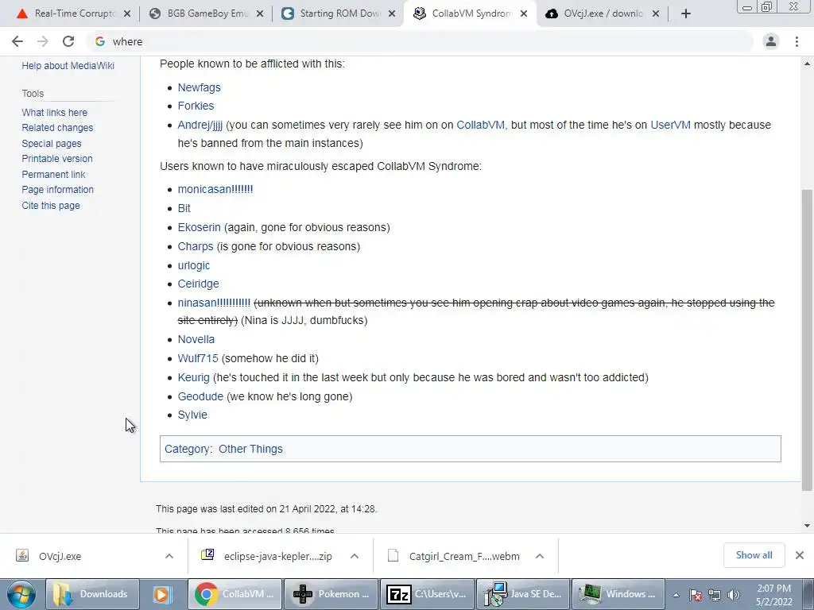Close the OVcjJ.exe download tab
This screenshot has height=610, width=814.
(x=656, y=14)
